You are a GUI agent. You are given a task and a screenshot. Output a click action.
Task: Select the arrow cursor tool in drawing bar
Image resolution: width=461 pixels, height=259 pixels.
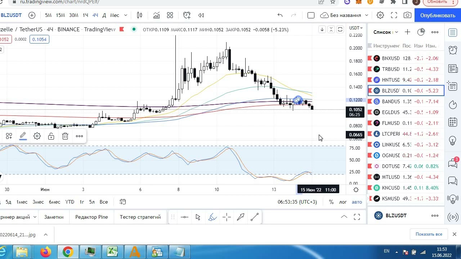click(198, 217)
